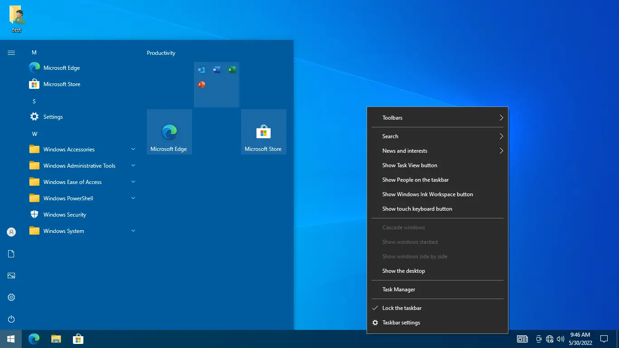Screen dimensions: 619x348
Task: Click the volume speaker tray icon
Action: pyautogui.click(x=561, y=339)
